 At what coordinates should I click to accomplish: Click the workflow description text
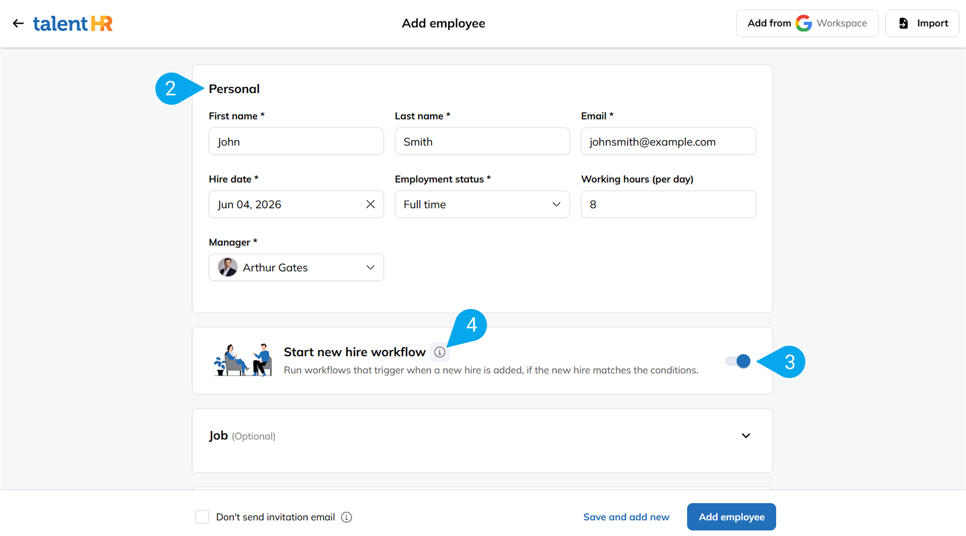491,370
